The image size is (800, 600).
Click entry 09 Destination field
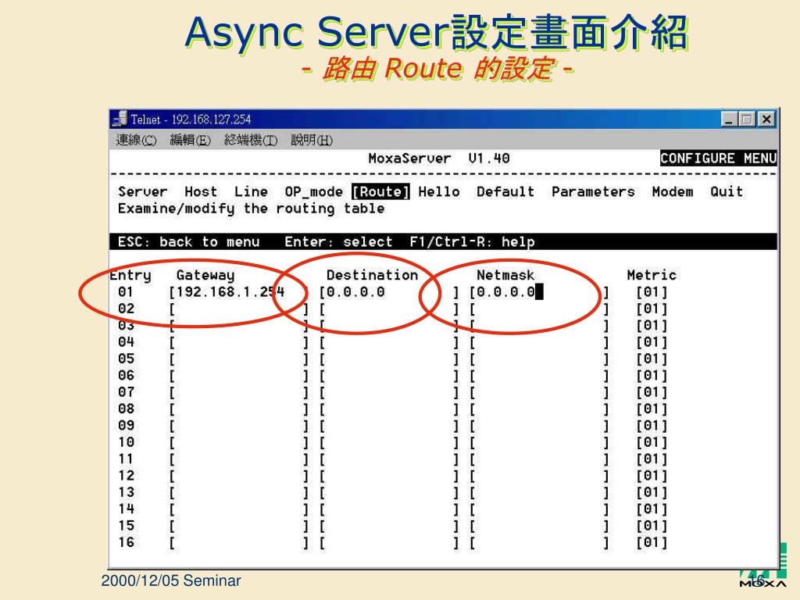point(389,426)
